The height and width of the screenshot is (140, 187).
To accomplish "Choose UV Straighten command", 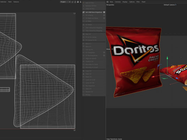I will 94,52.
